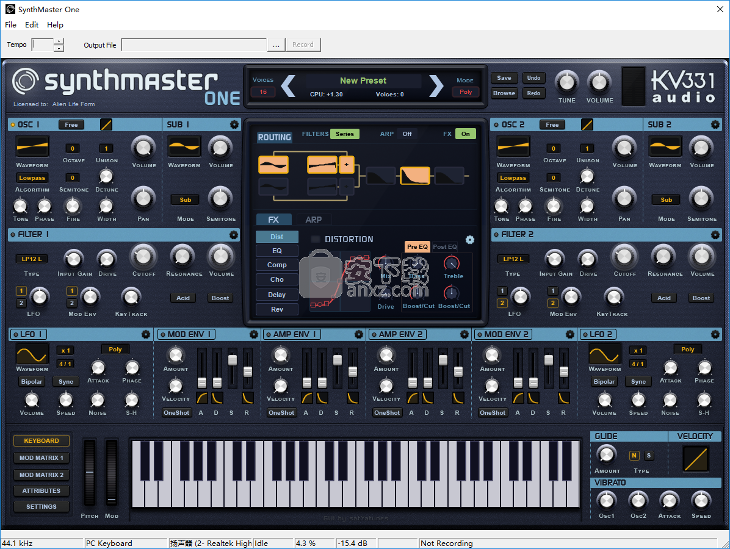Click the Browse presets button
The width and height of the screenshot is (730, 549).
[x=504, y=93]
